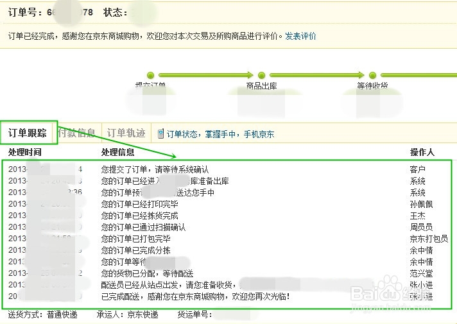Open the 订单轨迹 tab
Image resolution: width=457 pixels, height=324 pixels.
pyautogui.click(x=126, y=133)
